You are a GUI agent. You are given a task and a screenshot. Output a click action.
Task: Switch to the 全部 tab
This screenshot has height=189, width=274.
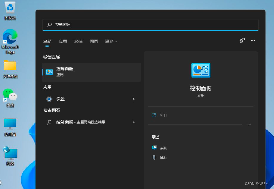tap(47, 41)
